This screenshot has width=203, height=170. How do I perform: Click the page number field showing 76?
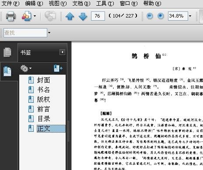click(x=98, y=16)
